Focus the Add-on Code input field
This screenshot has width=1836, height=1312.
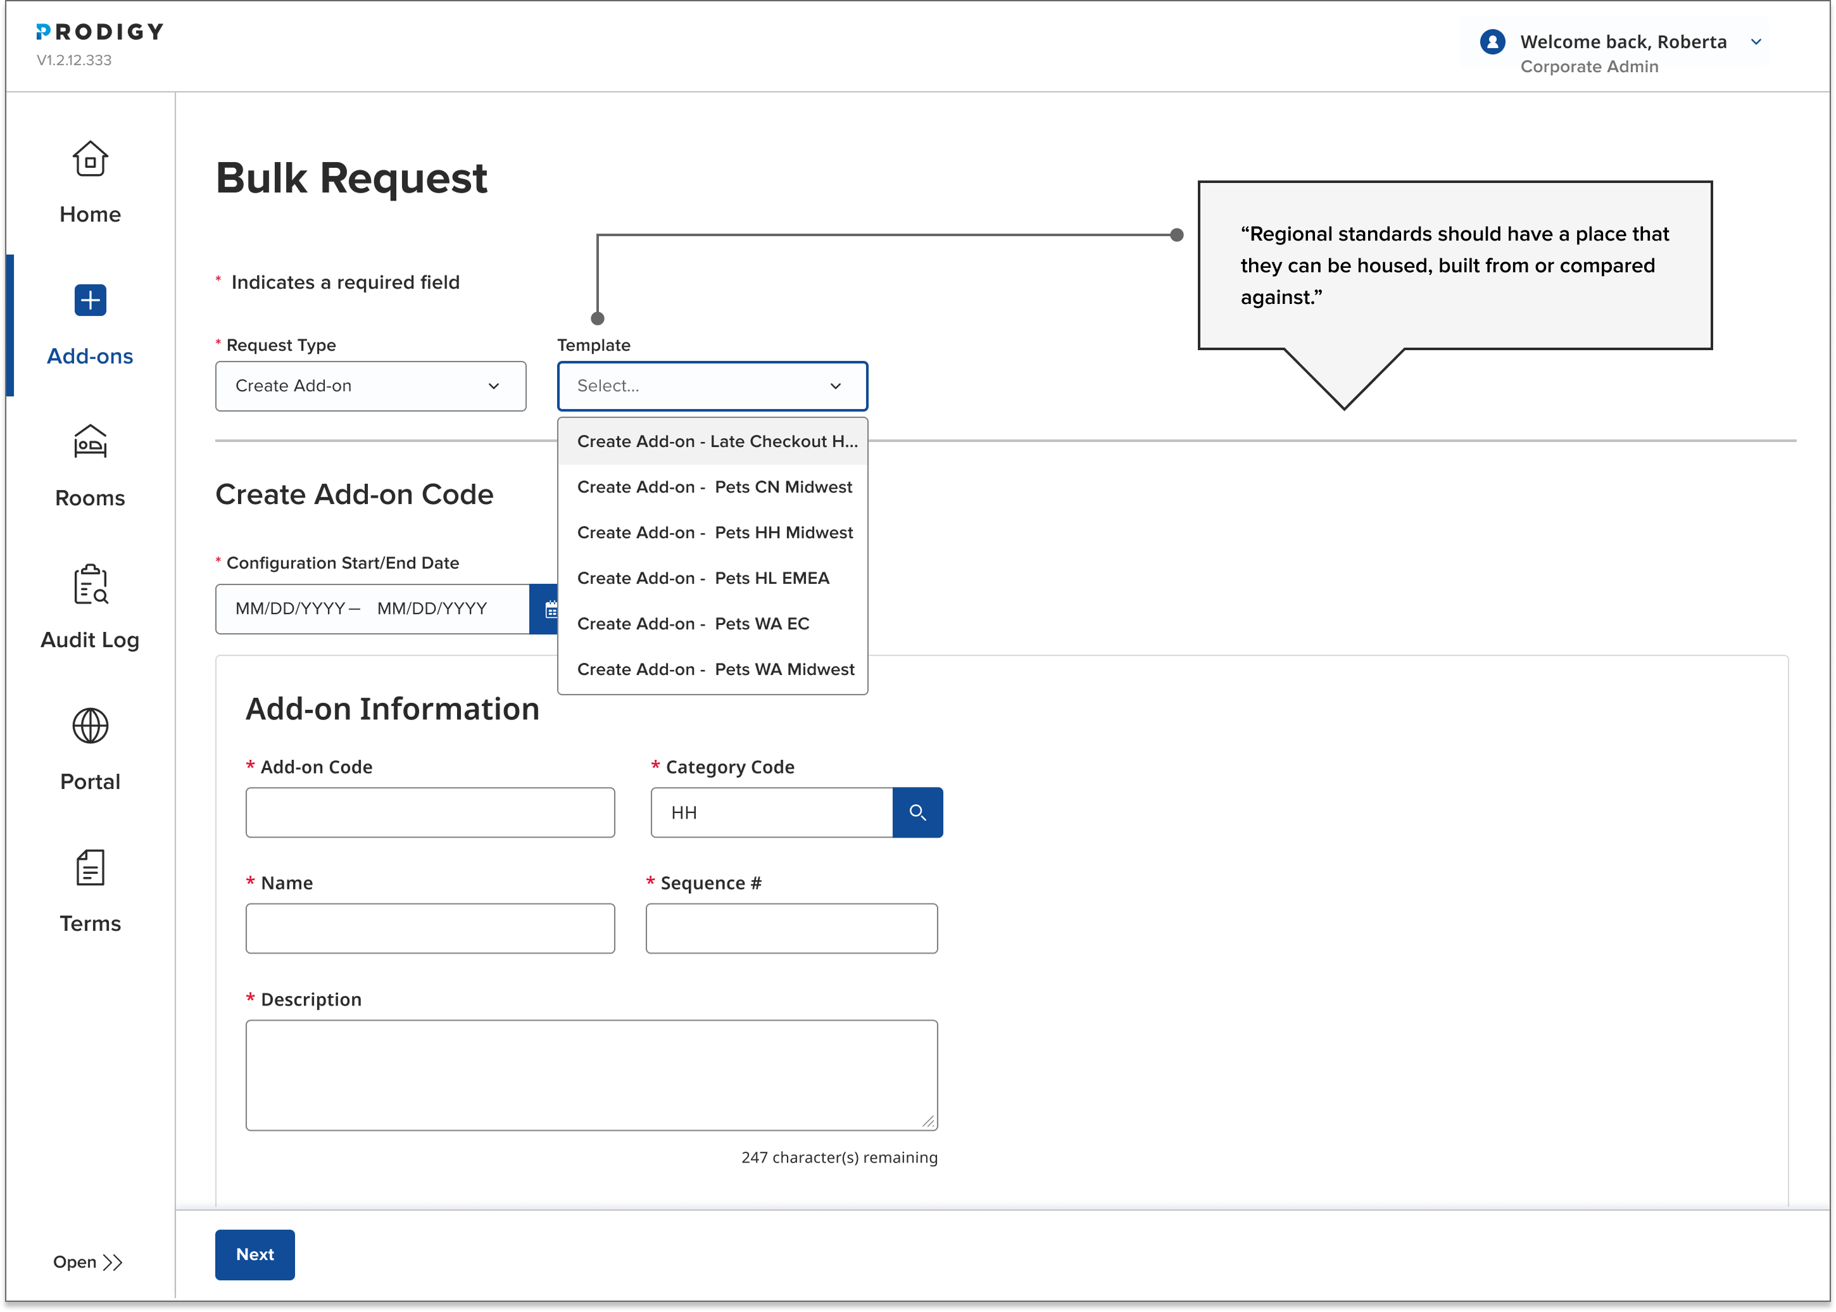point(430,812)
